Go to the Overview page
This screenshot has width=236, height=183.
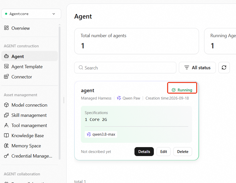click(x=30, y=28)
